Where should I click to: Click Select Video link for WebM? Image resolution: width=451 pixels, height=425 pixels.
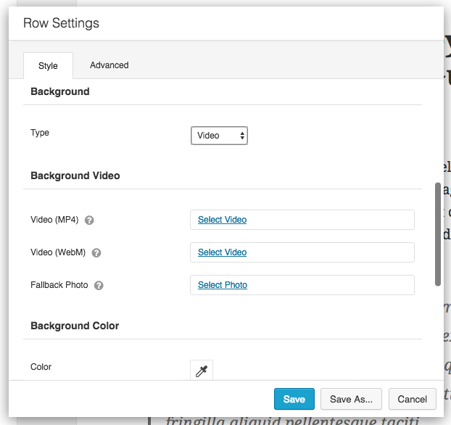click(x=222, y=252)
